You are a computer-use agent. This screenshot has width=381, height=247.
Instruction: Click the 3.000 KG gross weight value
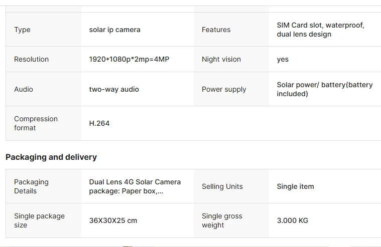pyautogui.click(x=292, y=220)
